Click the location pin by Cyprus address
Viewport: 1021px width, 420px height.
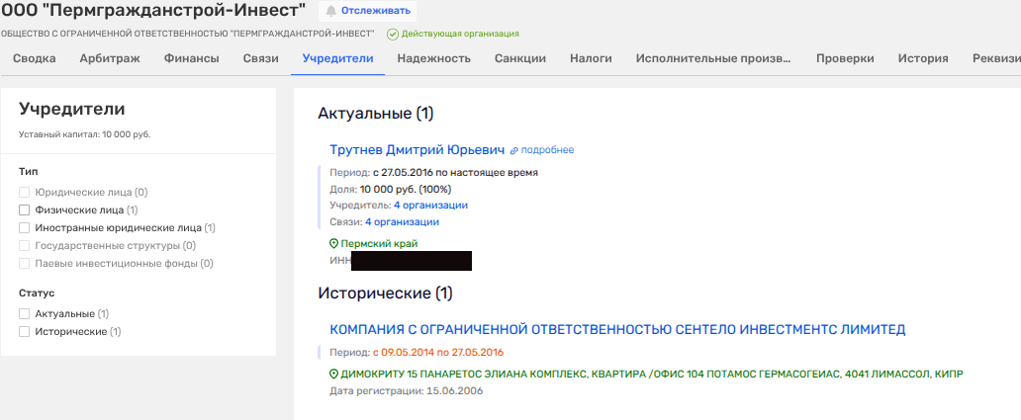(333, 375)
